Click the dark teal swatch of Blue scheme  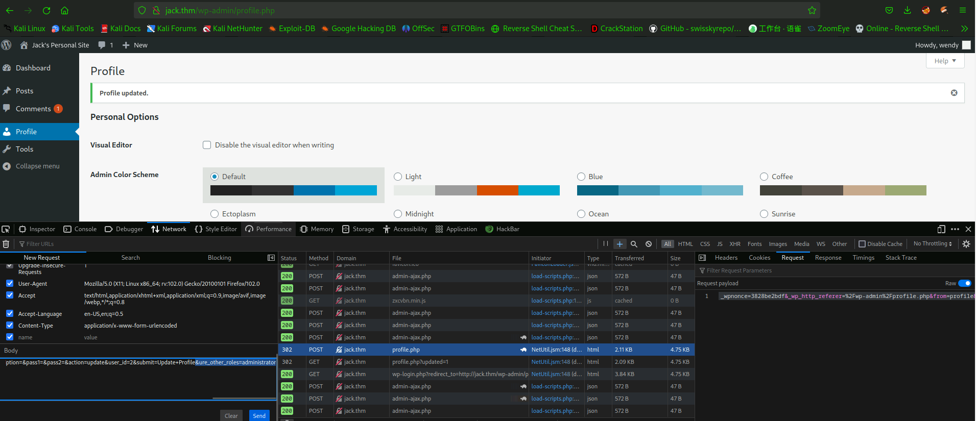(x=598, y=190)
